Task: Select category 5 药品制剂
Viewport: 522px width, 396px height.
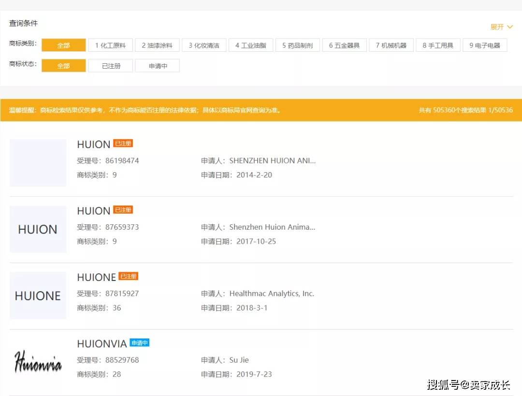Action: [297, 45]
